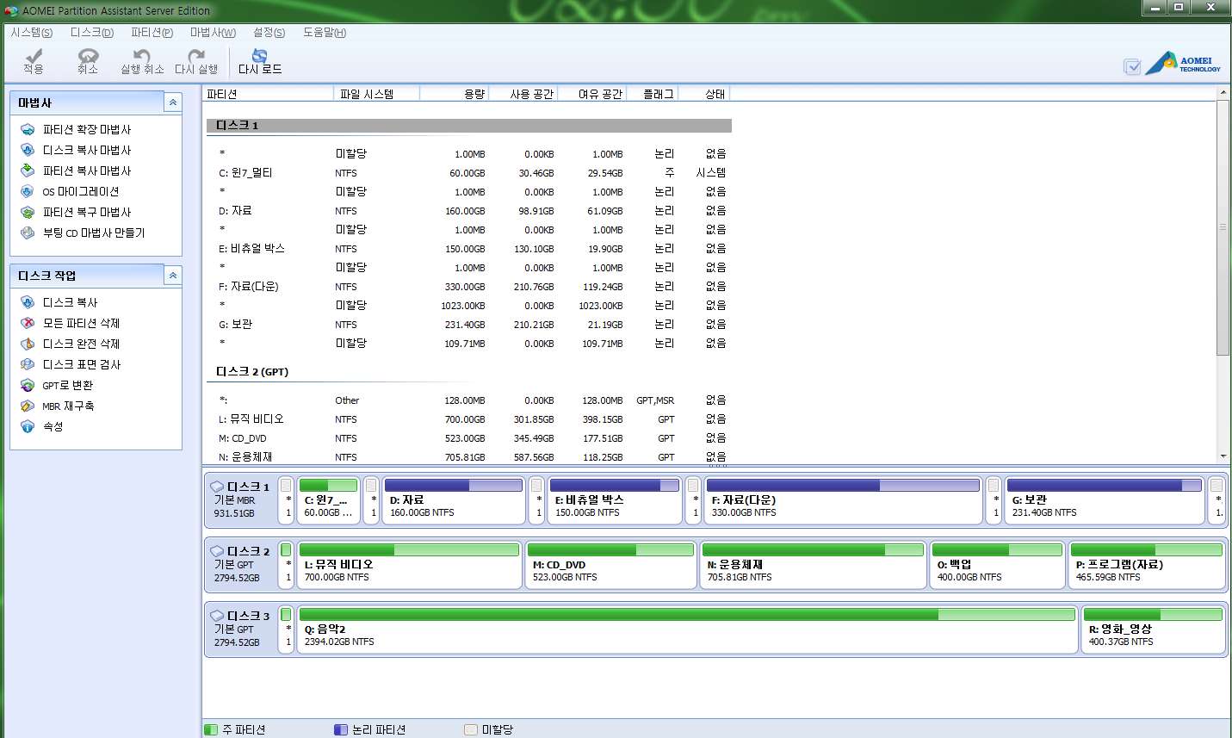This screenshot has width=1232, height=738.
Task: Choose 디스크 완전 삭제 operation
Action: [x=81, y=344]
